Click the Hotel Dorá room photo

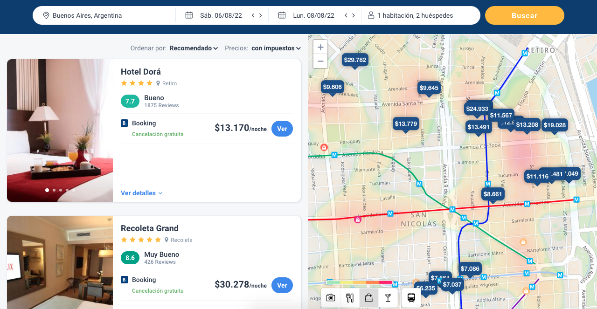(60, 130)
